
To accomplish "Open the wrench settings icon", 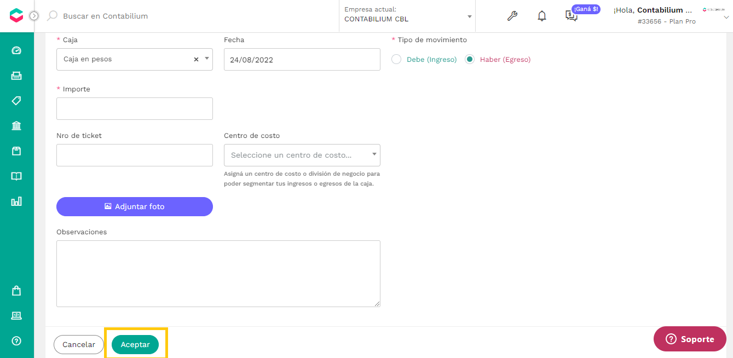I will click(x=512, y=16).
